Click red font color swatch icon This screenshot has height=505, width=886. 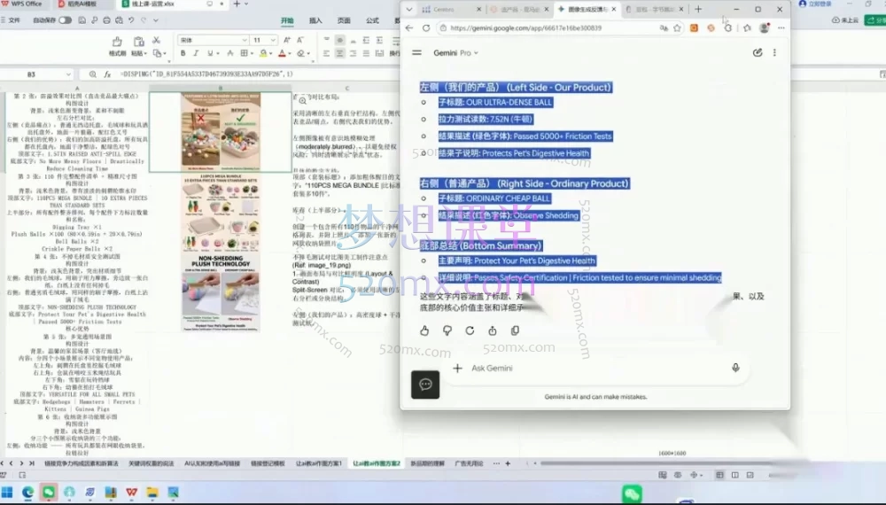[x=282, y=53]
